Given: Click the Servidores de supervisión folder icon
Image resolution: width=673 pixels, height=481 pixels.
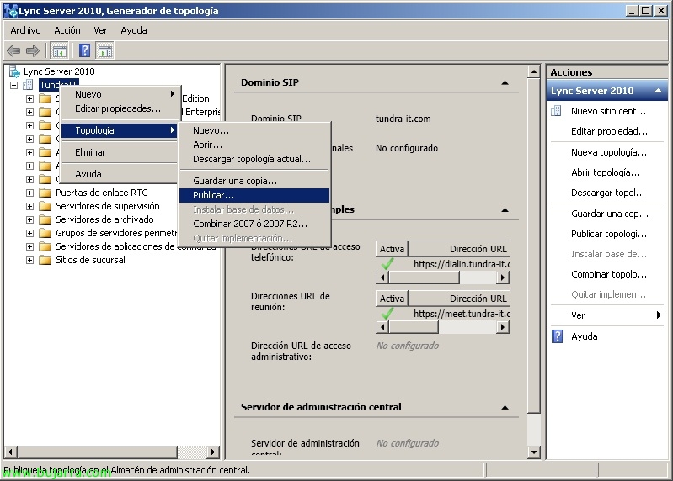Looking at the screenshot, I should (x=45, y=206).
